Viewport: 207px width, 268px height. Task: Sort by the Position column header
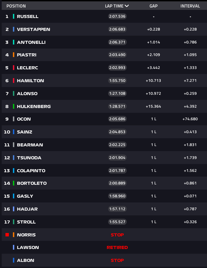click(16, 6)
